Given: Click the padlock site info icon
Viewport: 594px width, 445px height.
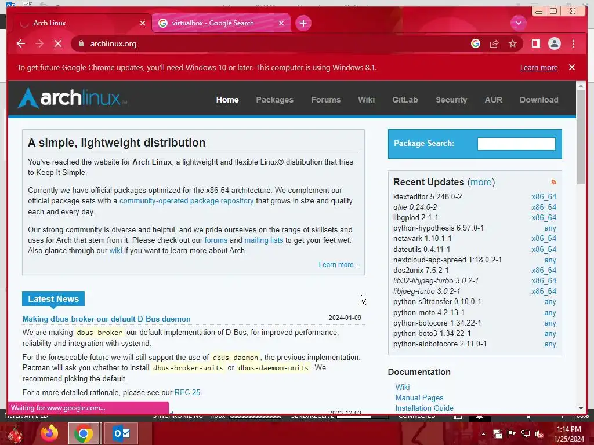Looking at the screenshot, I should 81,44.
